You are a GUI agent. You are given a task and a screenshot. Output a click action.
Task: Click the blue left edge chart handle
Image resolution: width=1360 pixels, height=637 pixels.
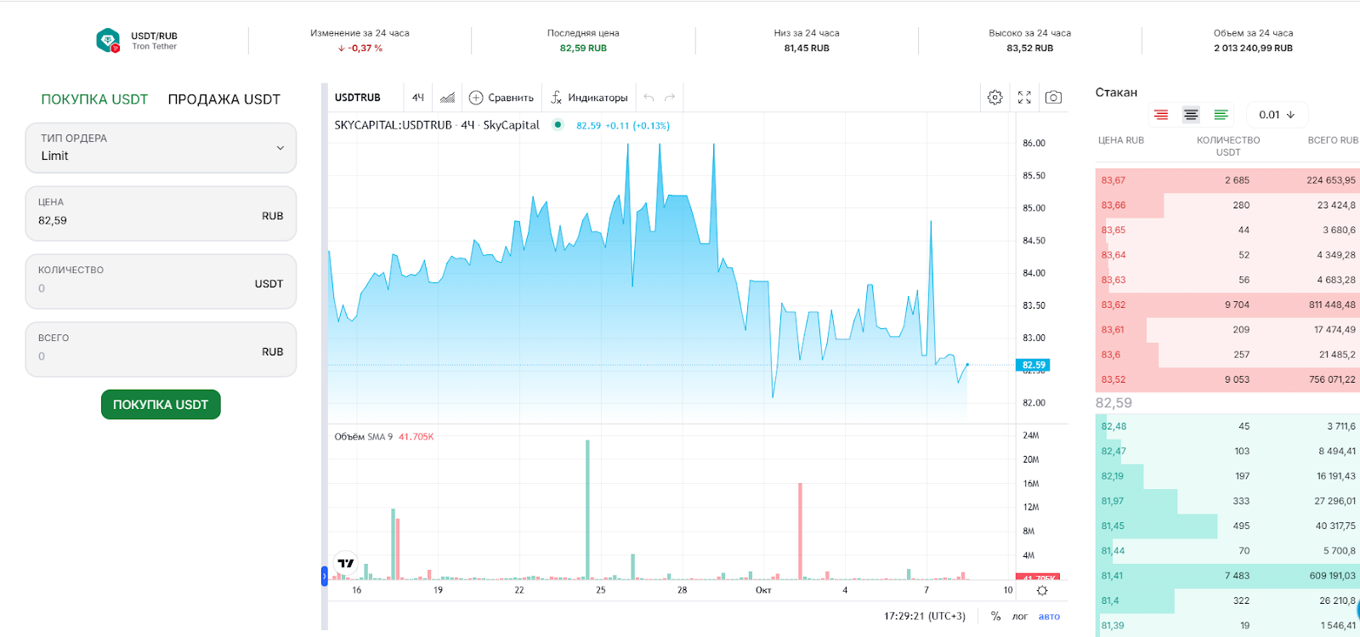(x=324, y=577)
